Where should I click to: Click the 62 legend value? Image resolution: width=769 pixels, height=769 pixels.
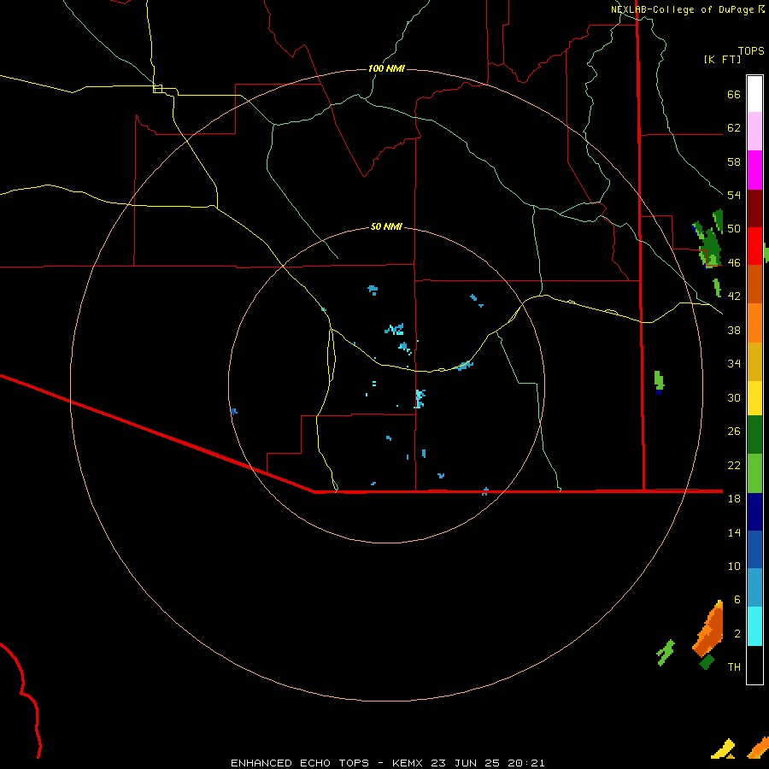click(x=734, y=128)
